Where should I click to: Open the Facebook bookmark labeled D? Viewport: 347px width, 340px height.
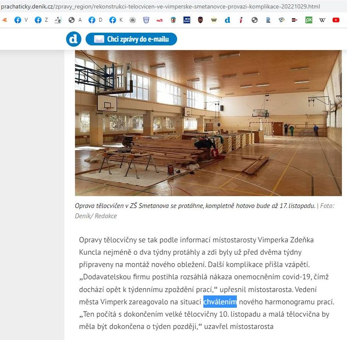[x=95, y=20]
